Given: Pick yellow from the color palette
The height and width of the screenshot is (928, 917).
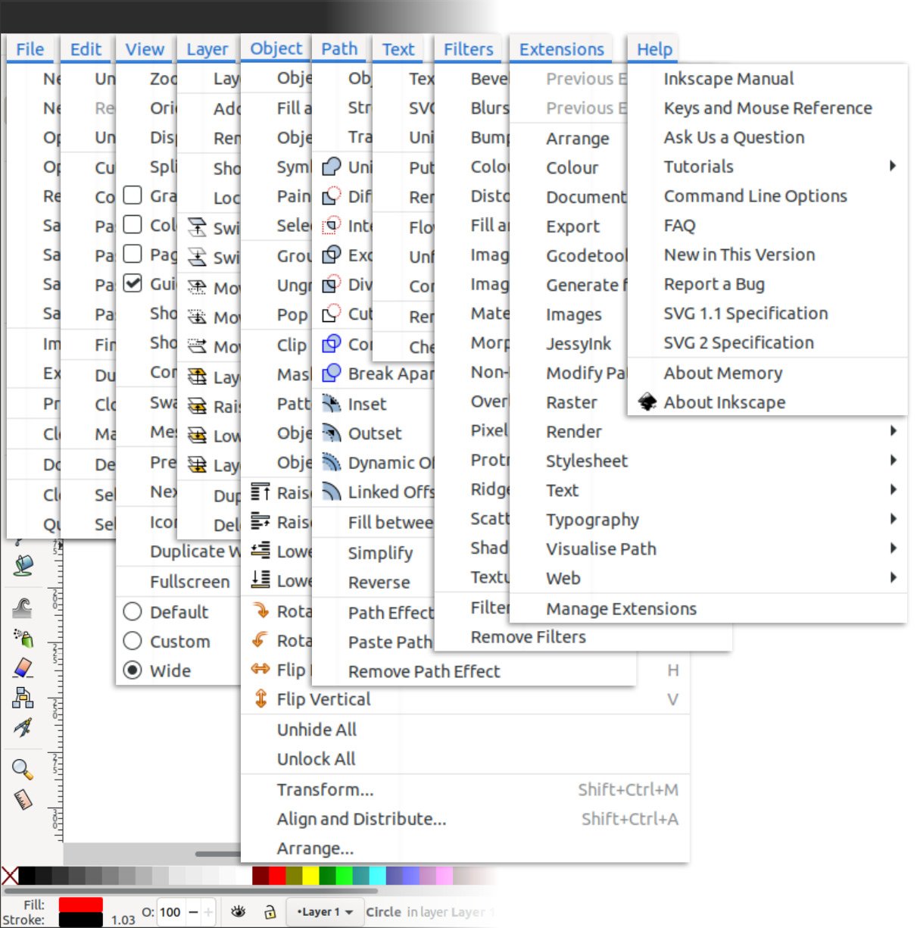Looking at the screenshot, I should point(310,876).
